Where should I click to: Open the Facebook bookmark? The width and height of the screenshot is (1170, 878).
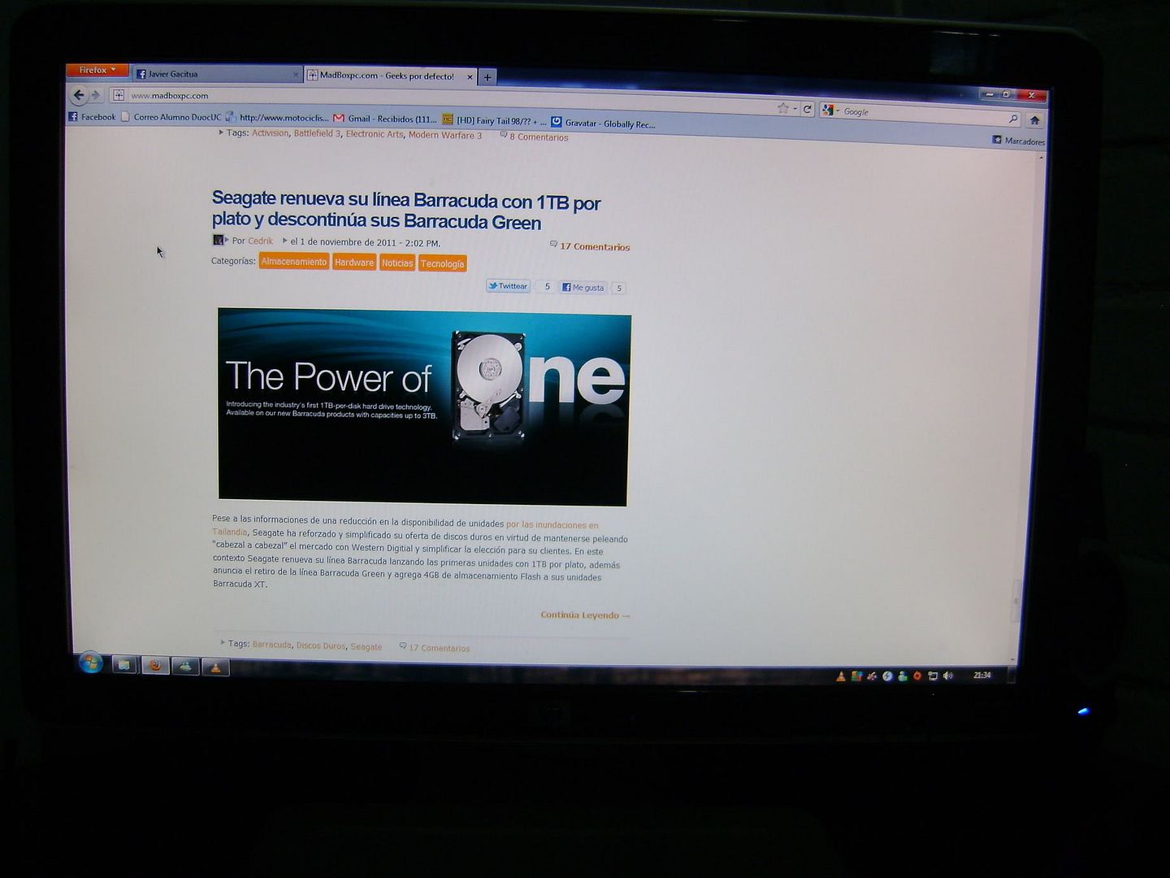(92, 117)
